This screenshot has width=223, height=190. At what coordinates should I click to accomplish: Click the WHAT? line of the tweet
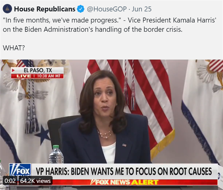coord(14,48)
